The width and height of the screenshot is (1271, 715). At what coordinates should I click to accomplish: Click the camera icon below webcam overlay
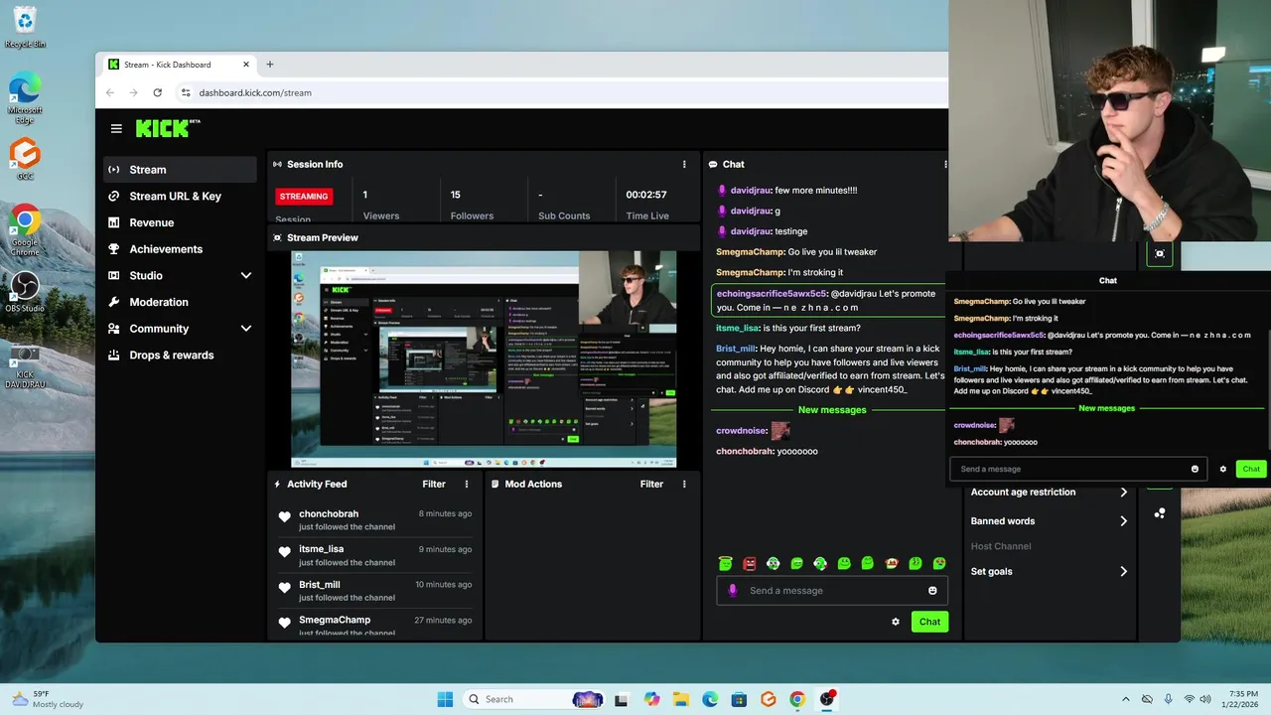[1160, 253]
